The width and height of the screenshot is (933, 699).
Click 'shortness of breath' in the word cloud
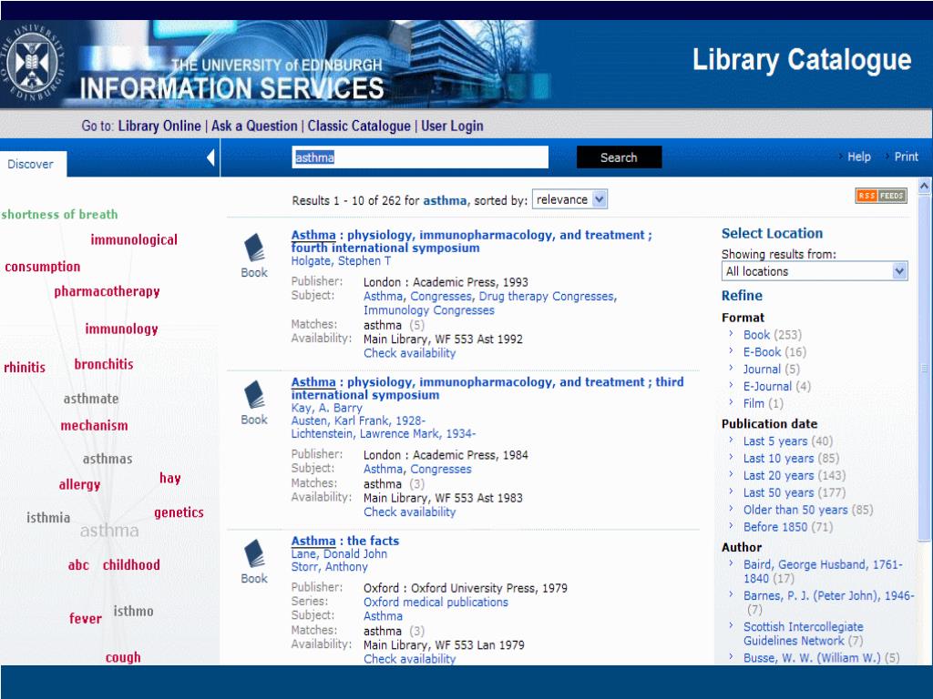[59, 215]
